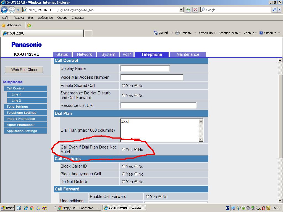The height and width of the screenshot is (212, 283).
Task: Open the Export Phonebook sidebar link
Action: tap(25, 125)
